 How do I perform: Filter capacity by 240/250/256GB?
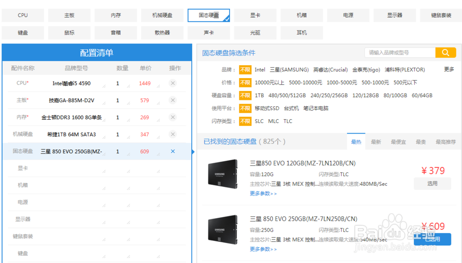tap(329, 96)
